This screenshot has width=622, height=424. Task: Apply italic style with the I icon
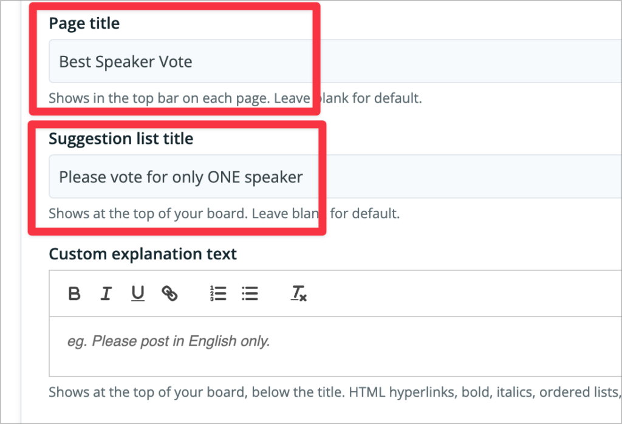106,293
